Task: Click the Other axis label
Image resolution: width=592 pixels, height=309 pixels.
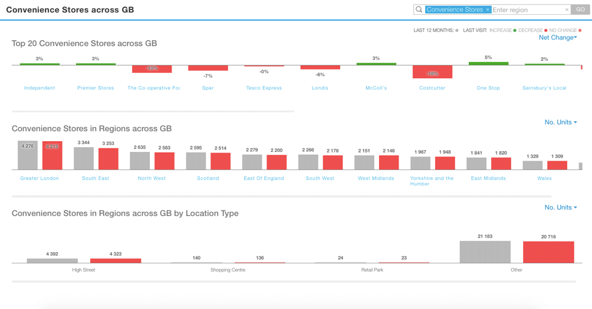Action: pyautogui.click(x=517, y=270)
